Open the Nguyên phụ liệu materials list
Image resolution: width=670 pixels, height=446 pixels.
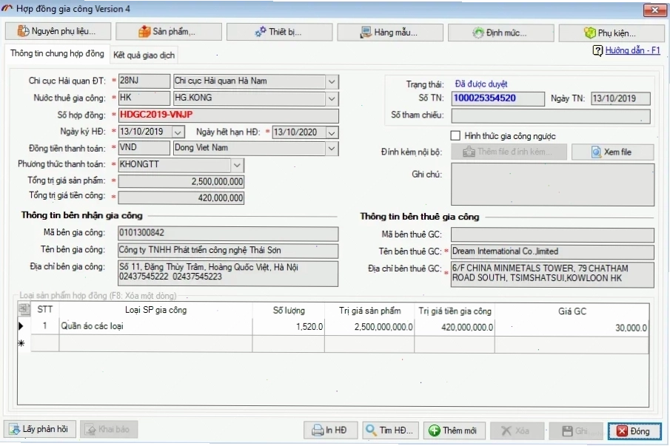coord(58,31)
